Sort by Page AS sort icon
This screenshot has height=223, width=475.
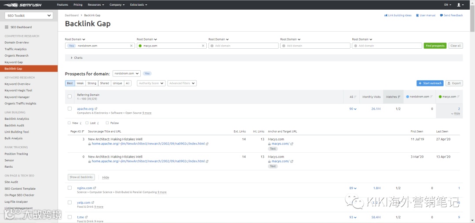(83, 131)
